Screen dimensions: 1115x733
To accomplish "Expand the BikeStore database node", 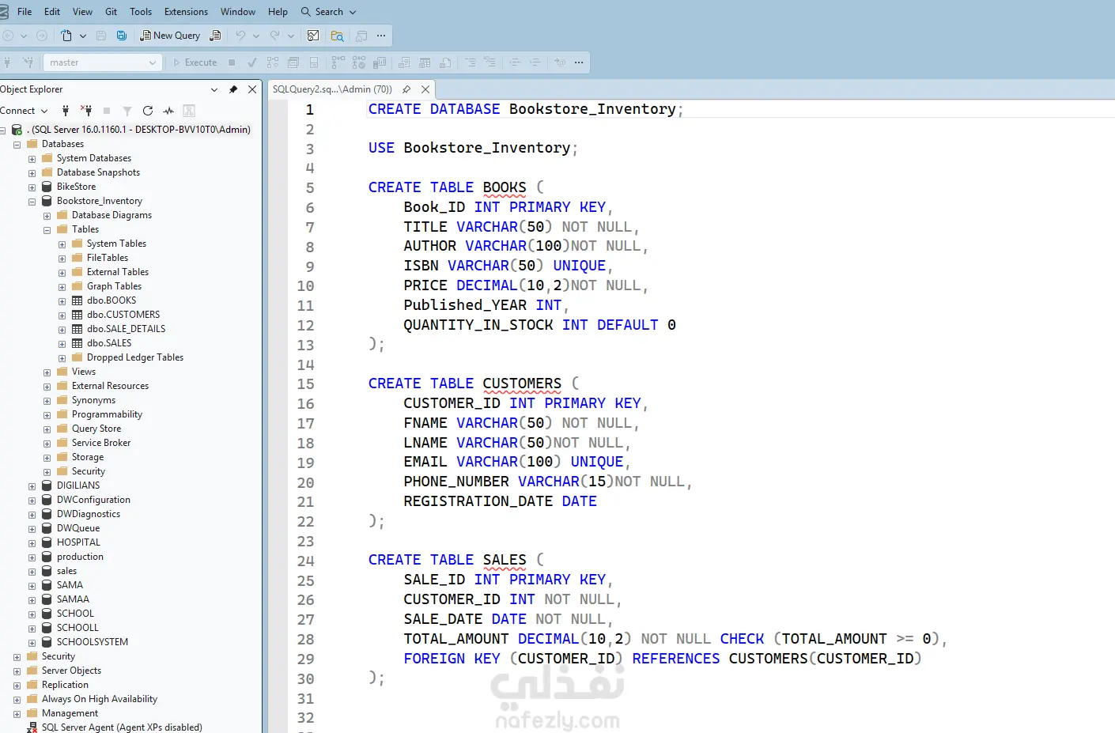I will [x=32, y=187].
